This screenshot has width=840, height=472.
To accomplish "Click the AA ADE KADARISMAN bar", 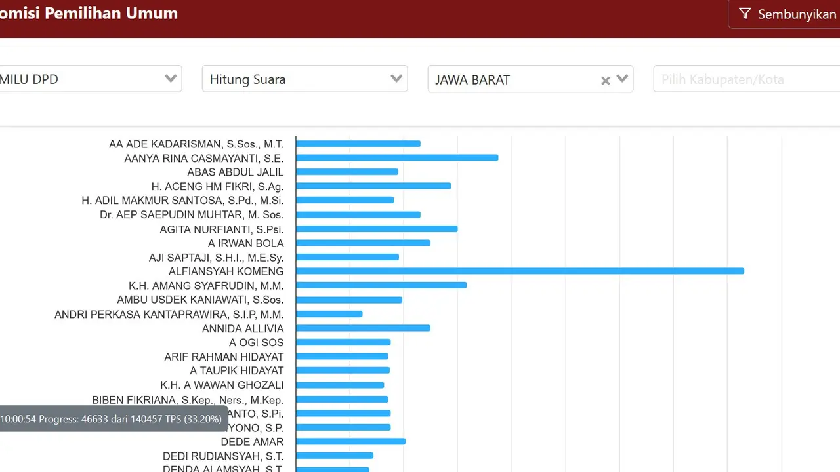I will point(358,144).
